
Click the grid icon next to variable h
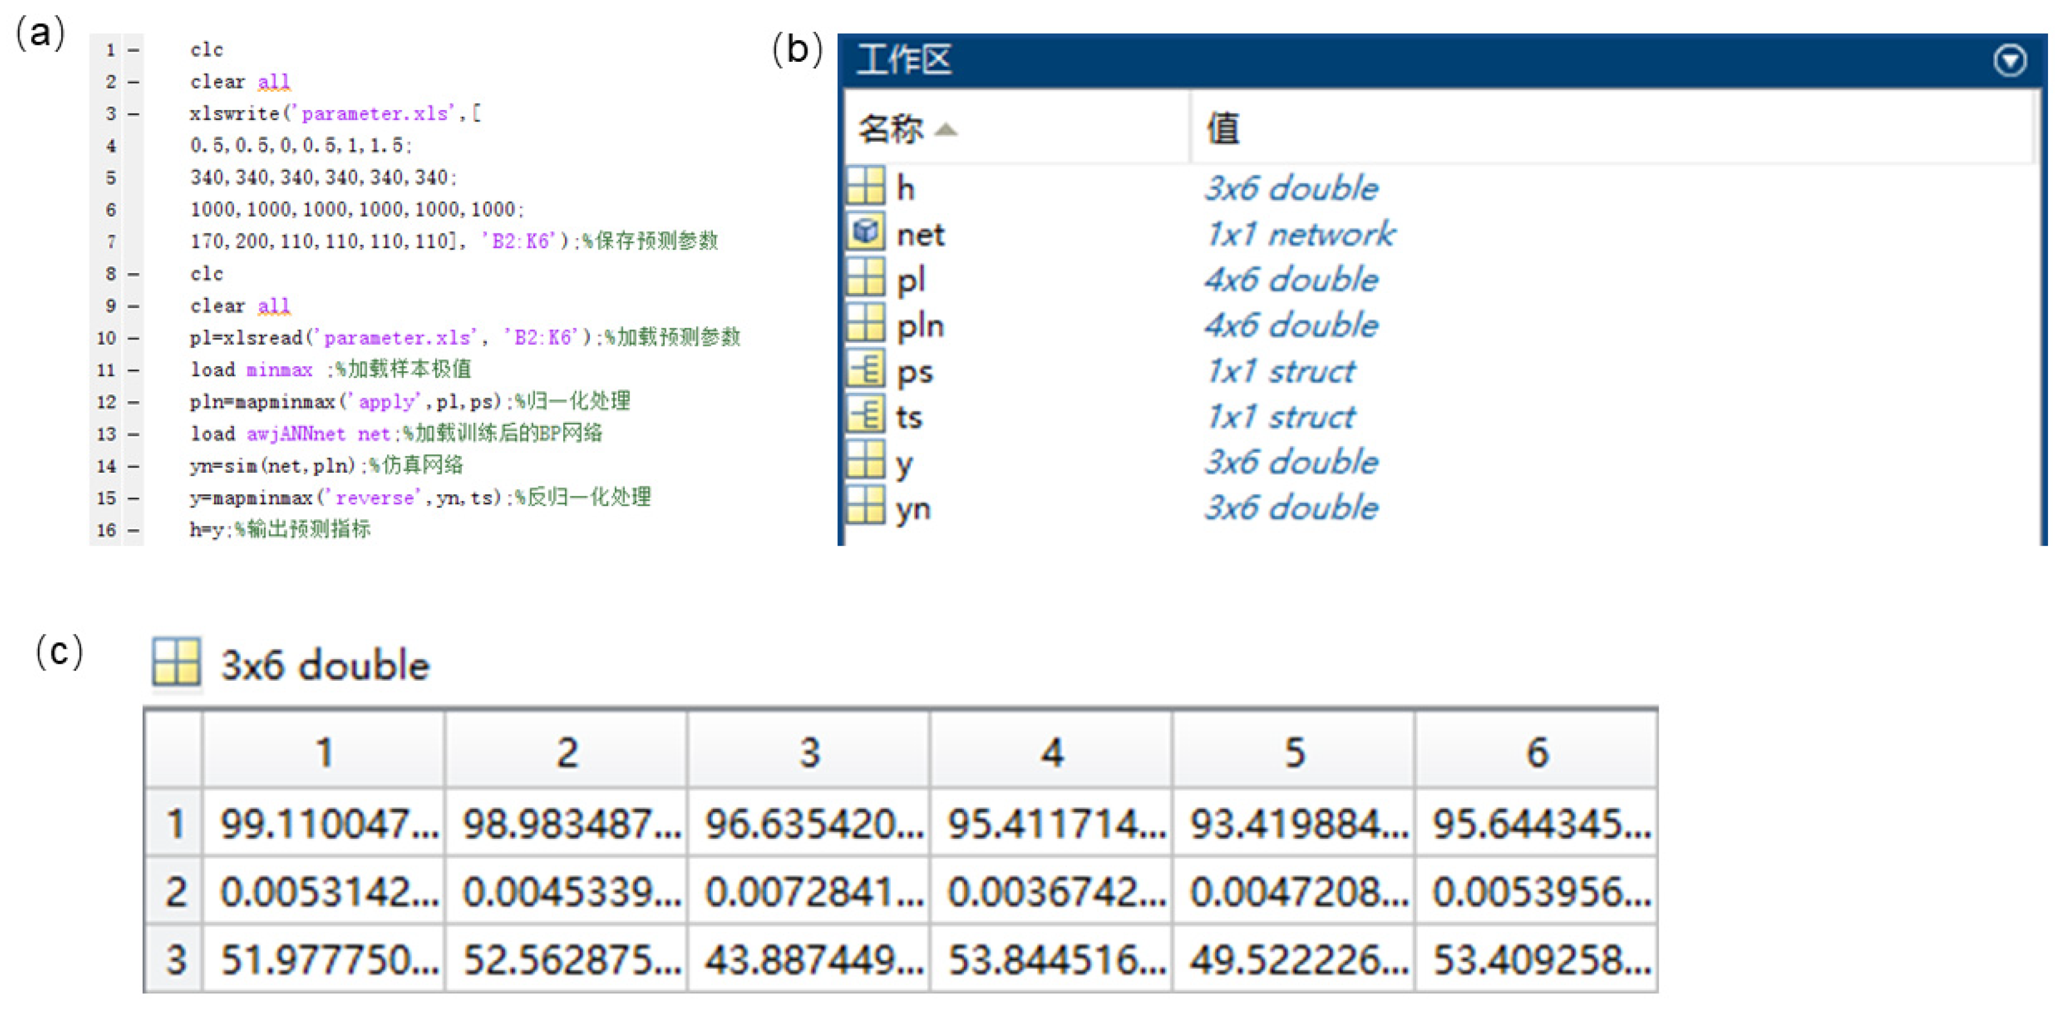(866, 186)
